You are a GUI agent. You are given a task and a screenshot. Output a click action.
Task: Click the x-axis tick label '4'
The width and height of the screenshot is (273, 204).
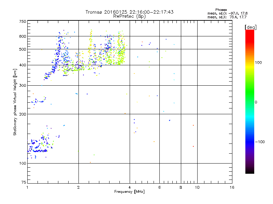130,187
